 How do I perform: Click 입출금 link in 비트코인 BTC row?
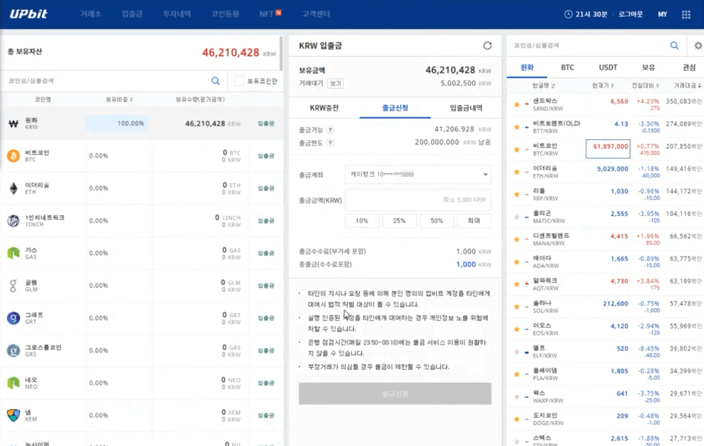266,156
